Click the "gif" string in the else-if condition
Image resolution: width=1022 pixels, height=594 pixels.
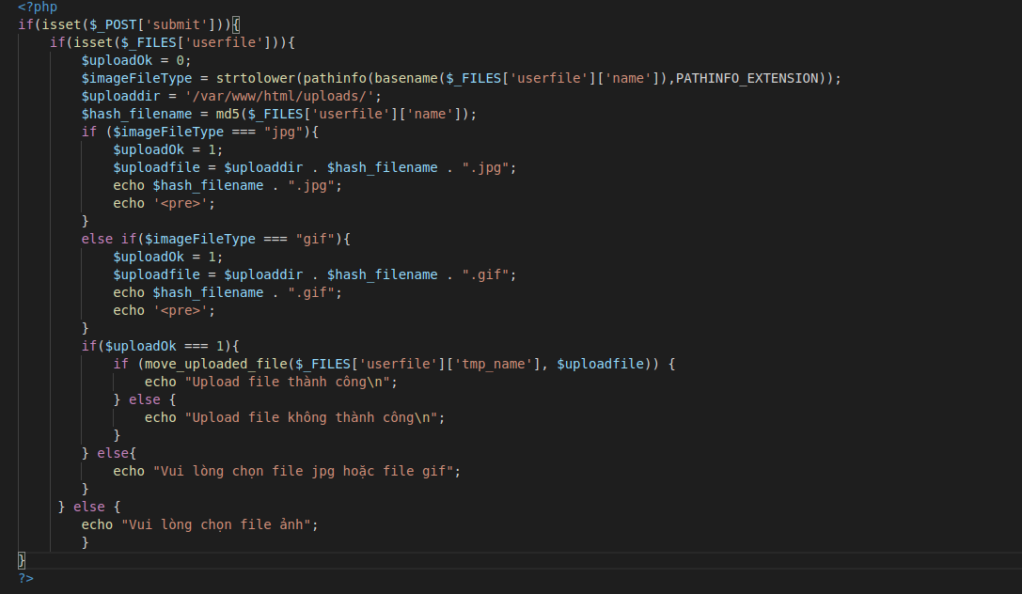[315, 239]
